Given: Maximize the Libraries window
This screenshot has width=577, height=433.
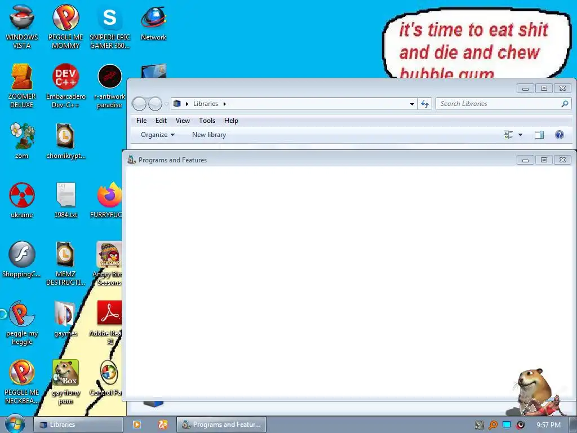Looking at the screenshot, I should pyautogui.click(x=544, y=89).
